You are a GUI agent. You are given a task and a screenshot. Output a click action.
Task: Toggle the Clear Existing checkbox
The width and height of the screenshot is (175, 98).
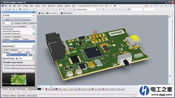click(28, 23)
